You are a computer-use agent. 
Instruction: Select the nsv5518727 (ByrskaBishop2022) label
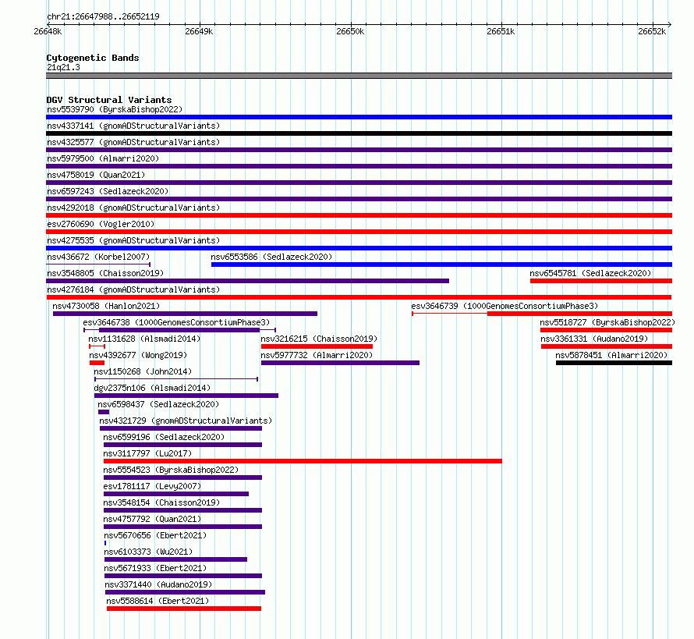click(607, 322)
